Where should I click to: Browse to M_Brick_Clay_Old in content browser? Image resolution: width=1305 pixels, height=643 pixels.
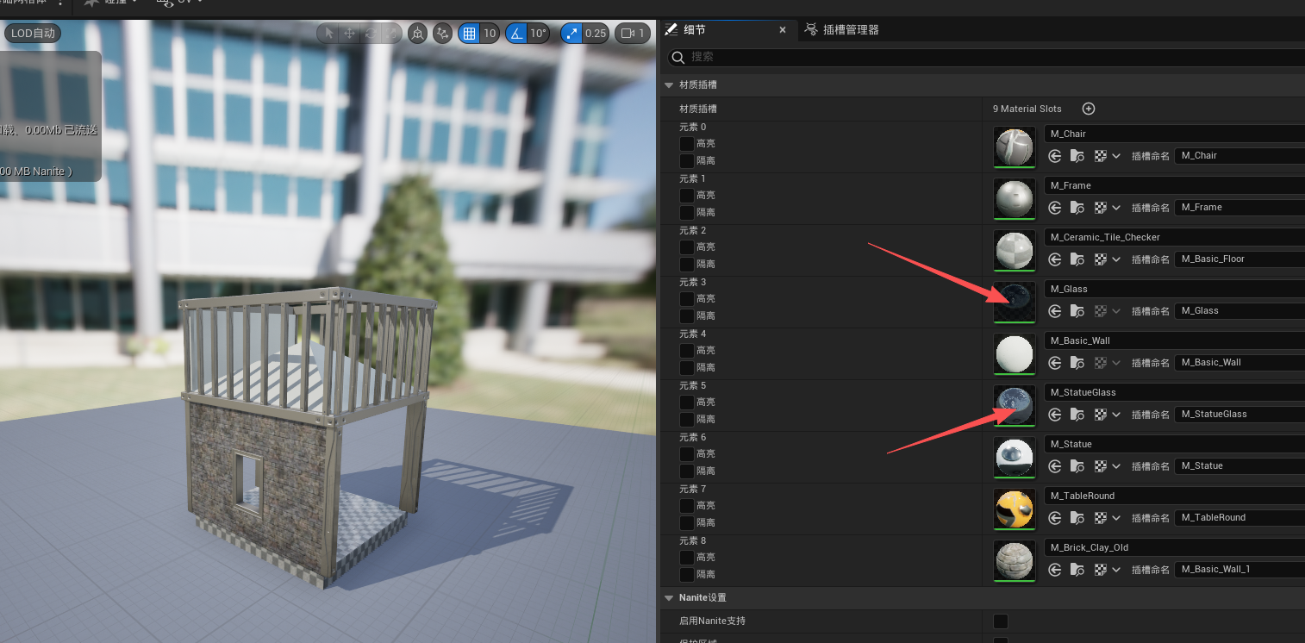coord(1077,570)
